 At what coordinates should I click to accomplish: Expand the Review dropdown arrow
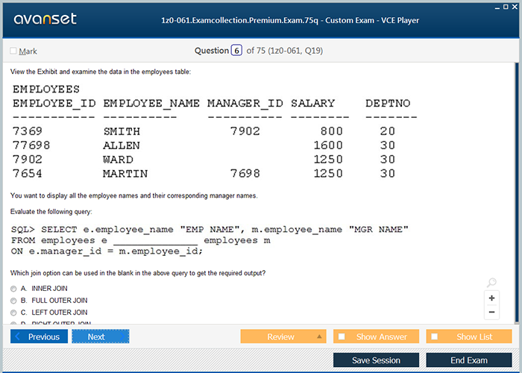click(x=320, y=336)
